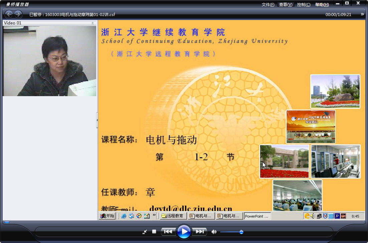
Task: Adjust the volume slider handle
Action: pos(241,232)
